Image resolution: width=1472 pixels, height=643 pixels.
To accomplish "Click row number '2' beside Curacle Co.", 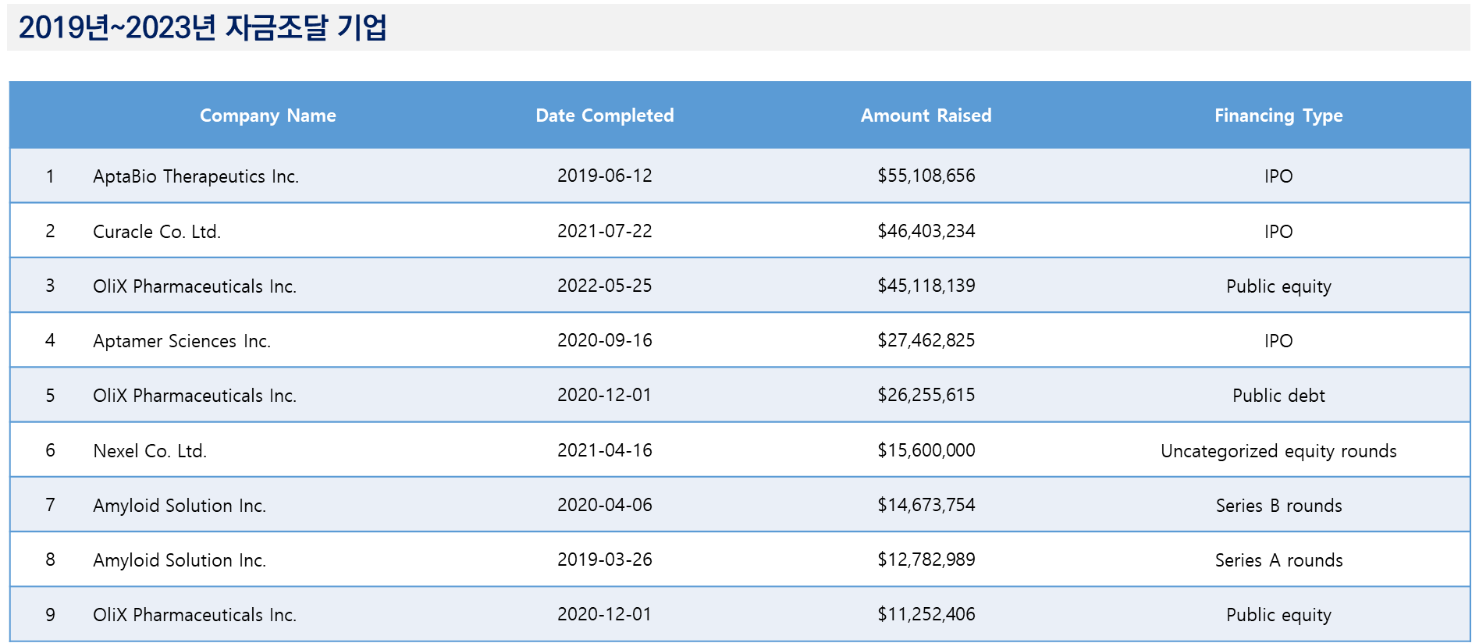I will click(x=50, y=231).
